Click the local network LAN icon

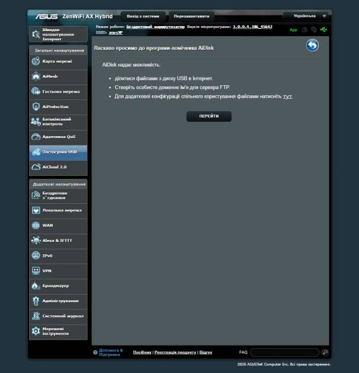tap(36, 210)
